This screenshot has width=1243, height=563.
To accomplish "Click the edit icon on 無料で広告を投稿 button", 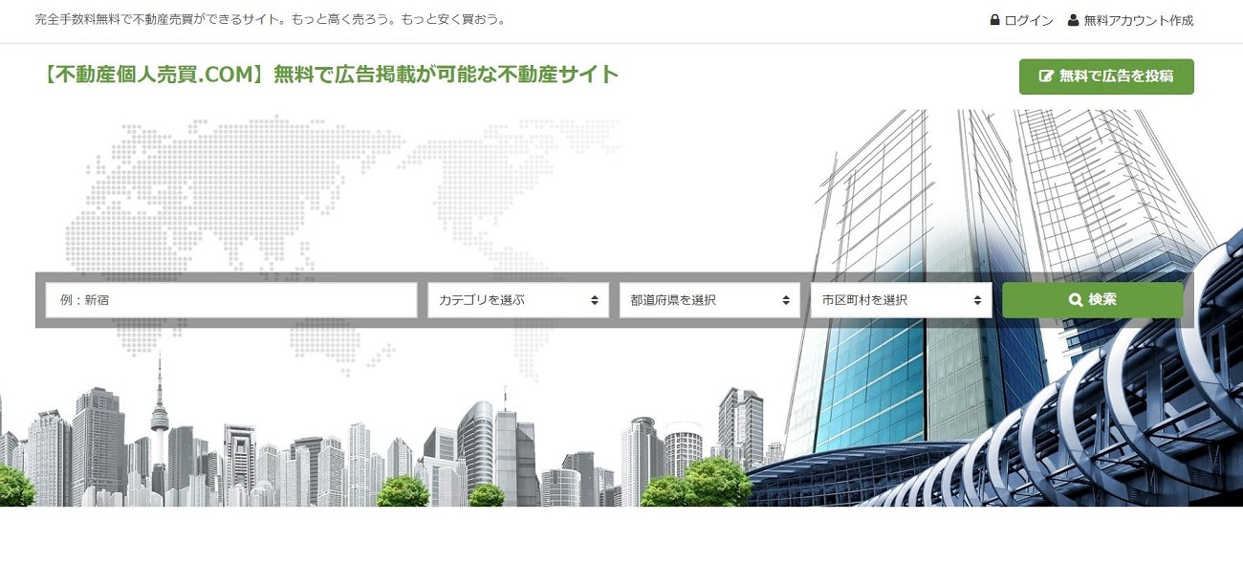I will [x=1046, y=76].
